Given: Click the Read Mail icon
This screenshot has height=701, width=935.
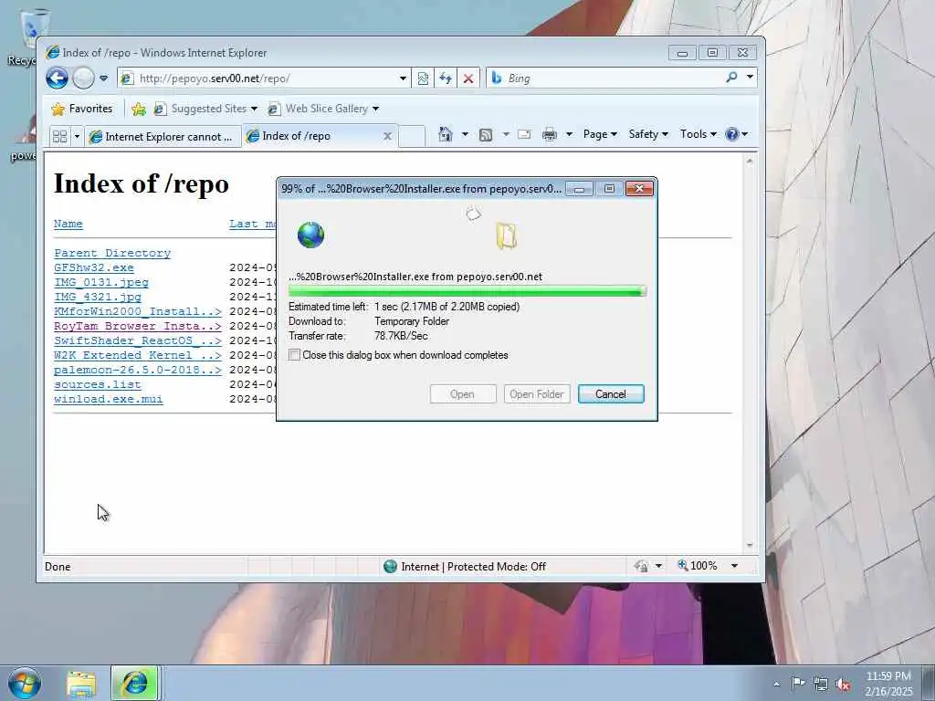Looking at the screenshot, I should point(524,134).
